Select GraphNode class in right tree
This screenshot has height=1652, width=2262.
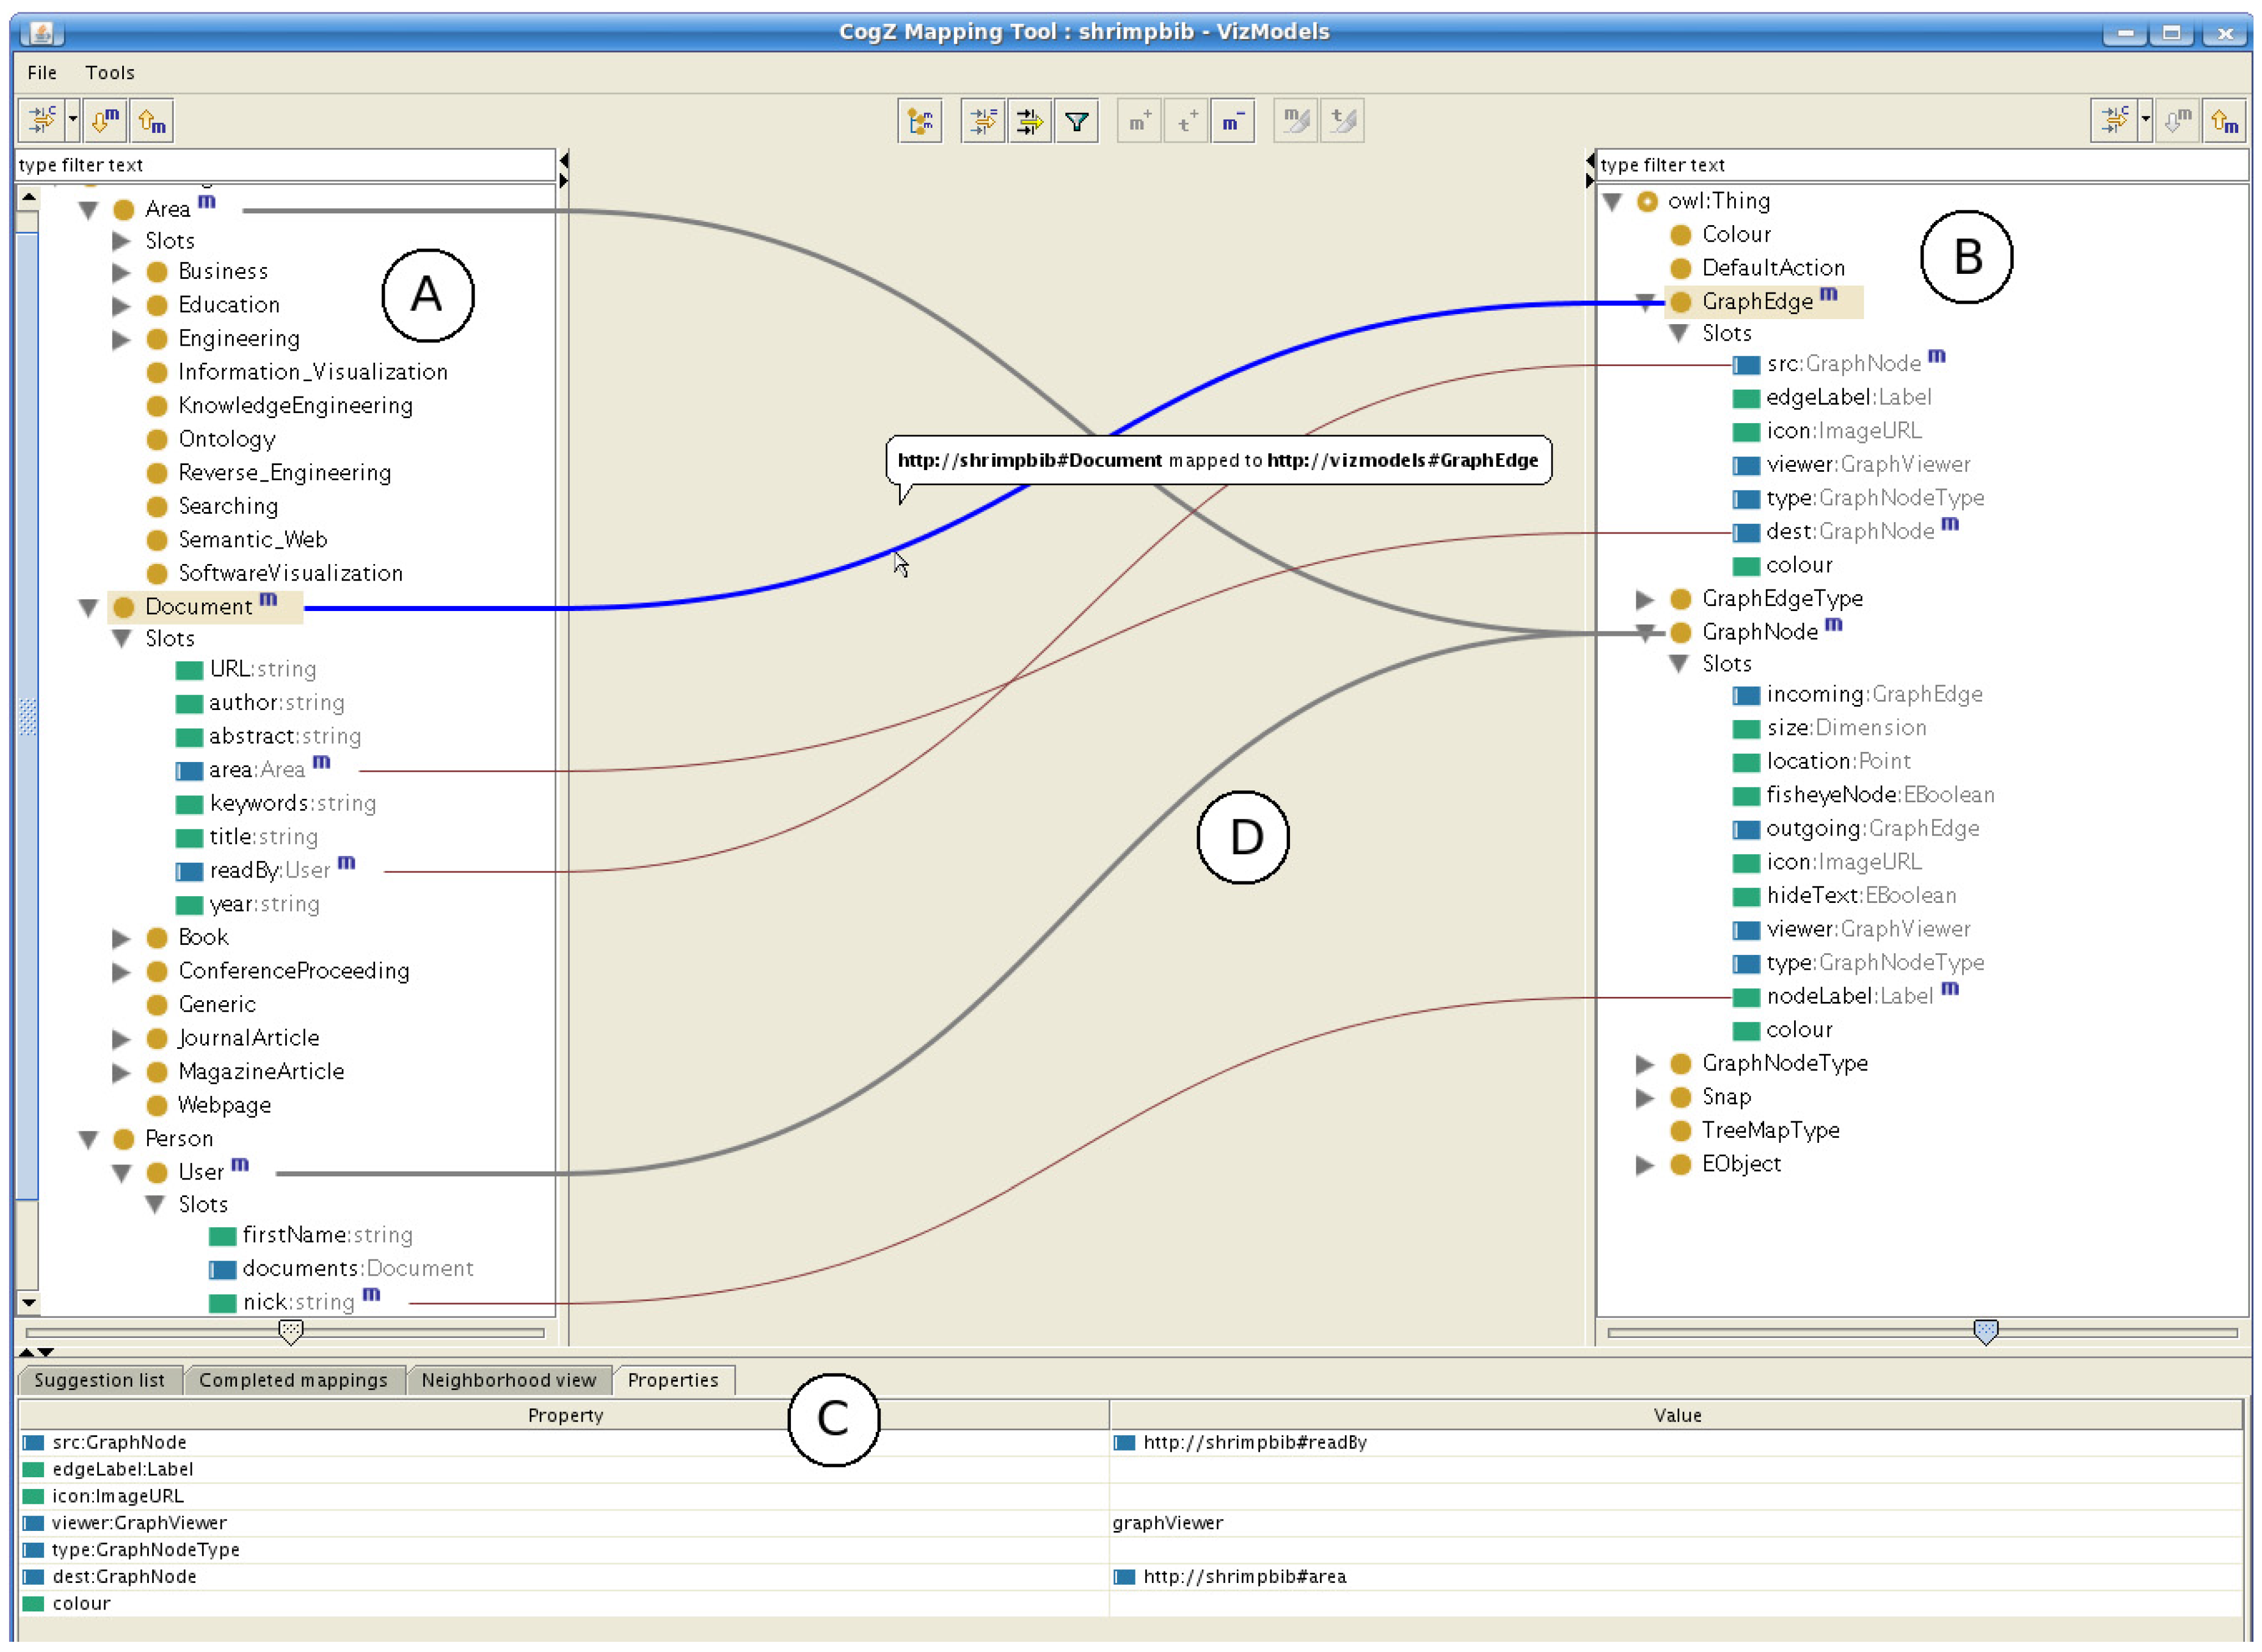[x=1759, y=633]
